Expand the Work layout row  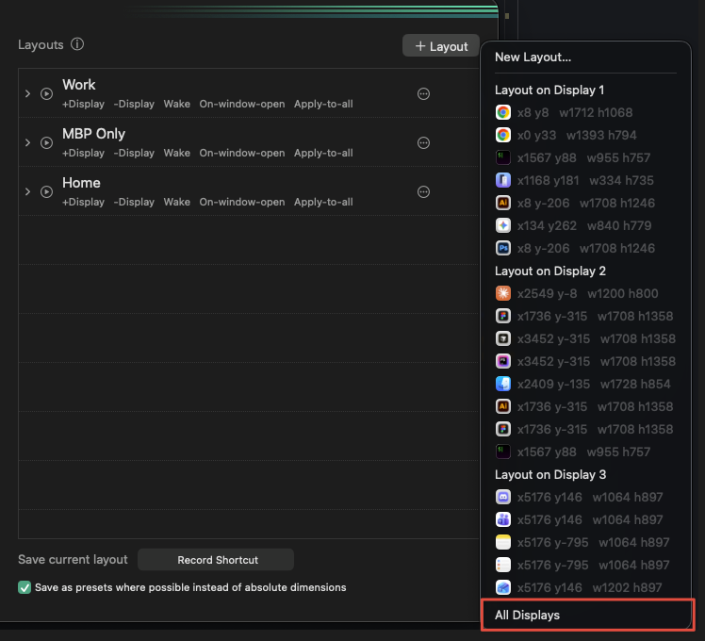(28, 93)
